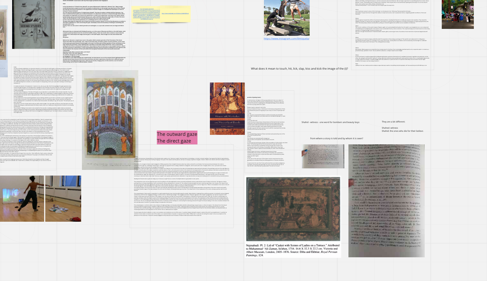Click text 'What does it mean to touch, hit, lick...'
The height and width of the screenshot is (281, 487).
299,69
